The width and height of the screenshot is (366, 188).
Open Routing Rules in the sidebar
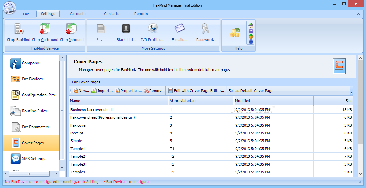pyautogui.click(x=31, y=111)
